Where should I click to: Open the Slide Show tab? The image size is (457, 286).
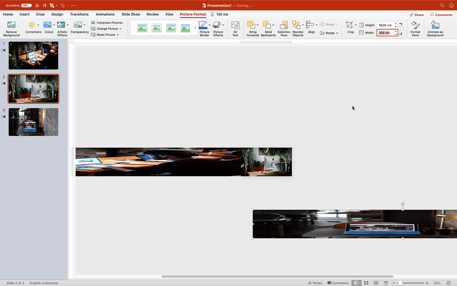click(x=131, y=14)
